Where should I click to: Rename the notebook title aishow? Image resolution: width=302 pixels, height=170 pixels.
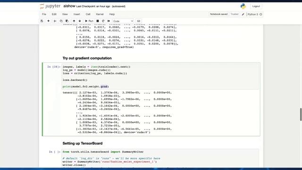(69, 6)
